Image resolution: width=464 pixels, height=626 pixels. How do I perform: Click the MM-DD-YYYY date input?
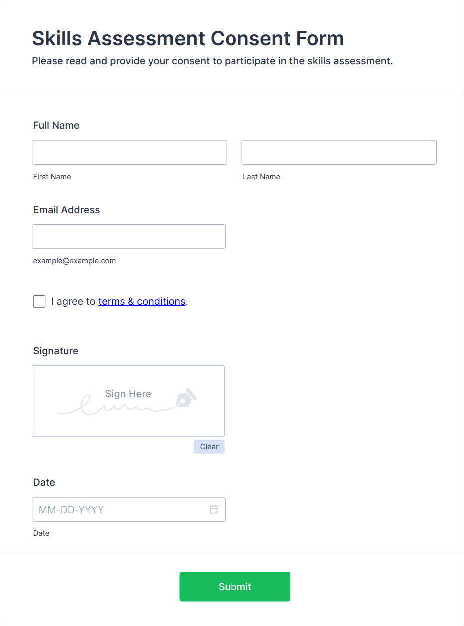(120, 509)
